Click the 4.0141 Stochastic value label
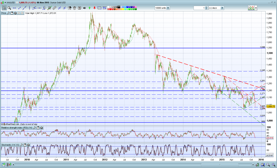This screenshot has width=277, height=168. pyautogui.click(x=270, y=156)
